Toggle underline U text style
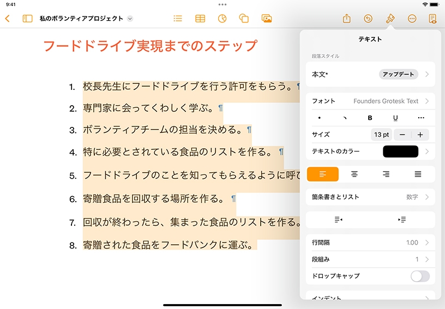This screenshot has height=309, width=445. [395, 118]
